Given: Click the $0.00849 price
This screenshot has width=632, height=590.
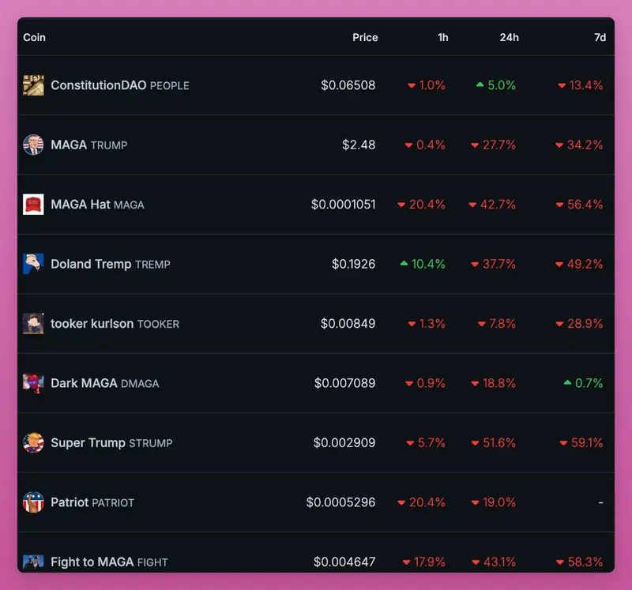Looking at the screenshot, I should (x=348, y=324).
